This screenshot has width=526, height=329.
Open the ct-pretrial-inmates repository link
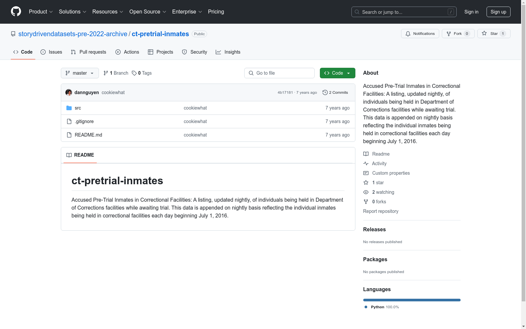coord(160,34)
